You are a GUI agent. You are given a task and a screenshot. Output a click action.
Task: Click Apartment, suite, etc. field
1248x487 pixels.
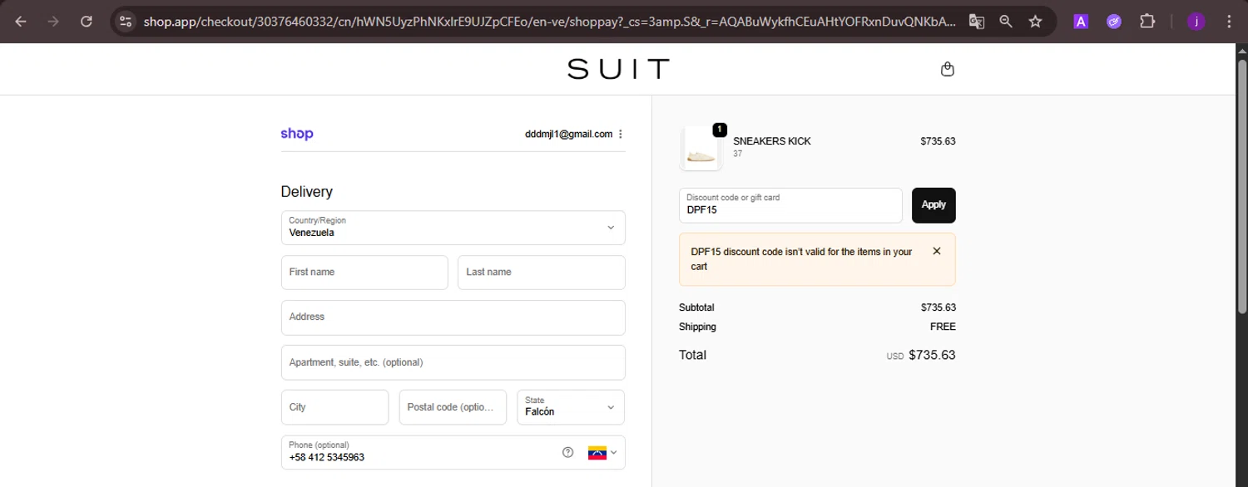click(453, 362)
